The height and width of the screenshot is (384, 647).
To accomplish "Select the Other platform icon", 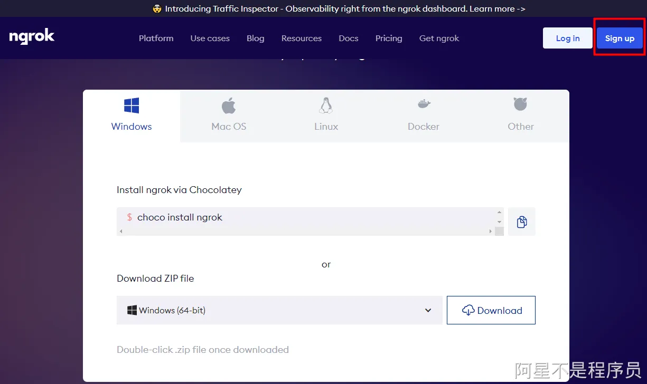I will click(x=521, y=104).
